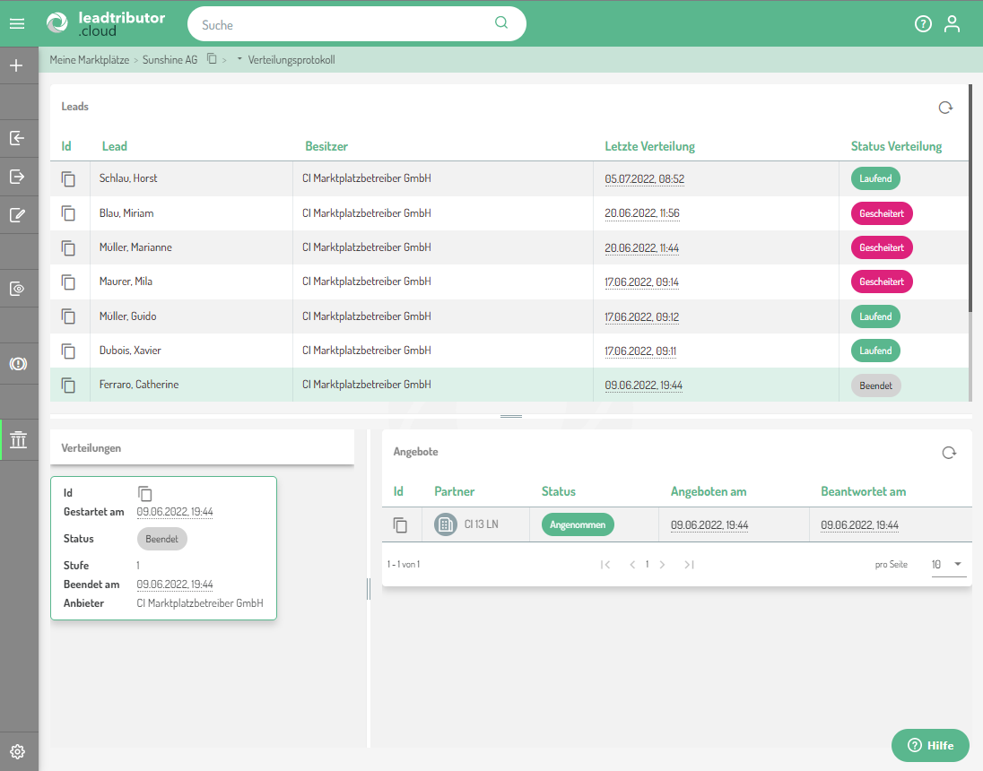The image size is (983, 771).
Task: Click the Suche search field
Action: tap(345, 24)
